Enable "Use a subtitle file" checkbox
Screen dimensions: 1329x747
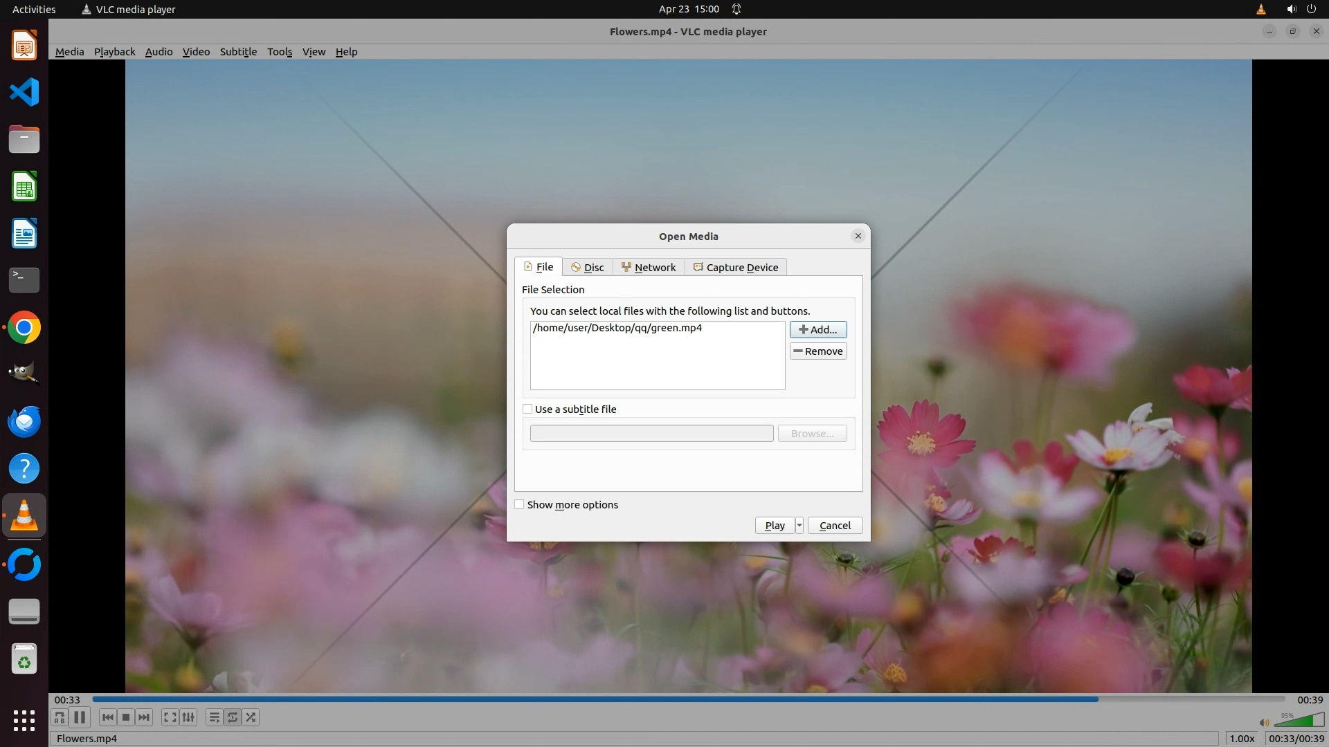coord(527,409)
